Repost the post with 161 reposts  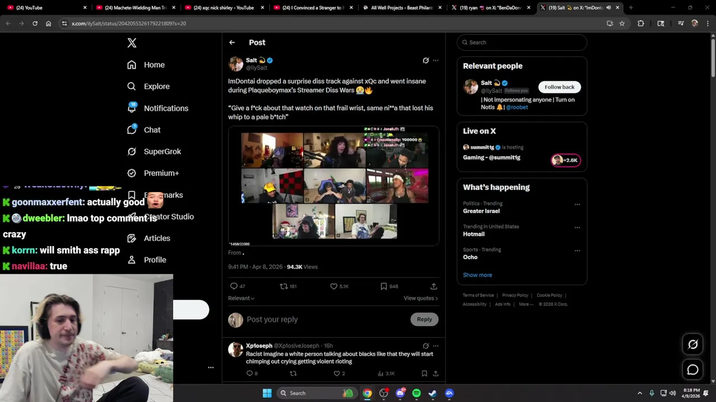[288, 286]
